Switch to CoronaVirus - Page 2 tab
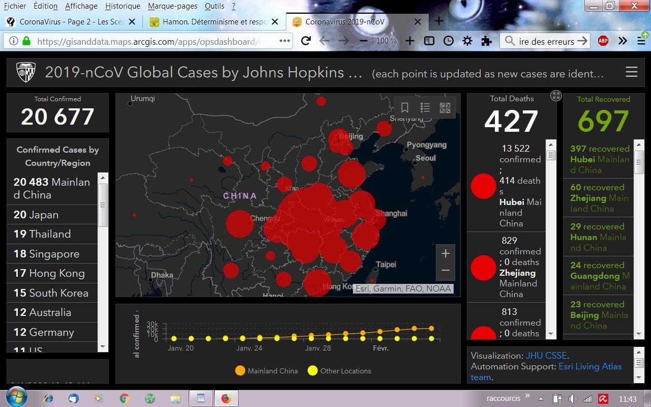 coord(71,22)
